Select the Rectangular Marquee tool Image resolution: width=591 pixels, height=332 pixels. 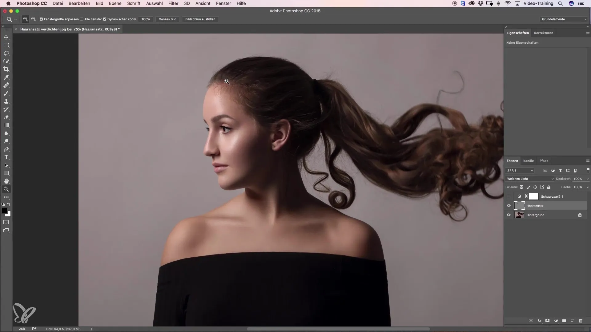(6, 45)
